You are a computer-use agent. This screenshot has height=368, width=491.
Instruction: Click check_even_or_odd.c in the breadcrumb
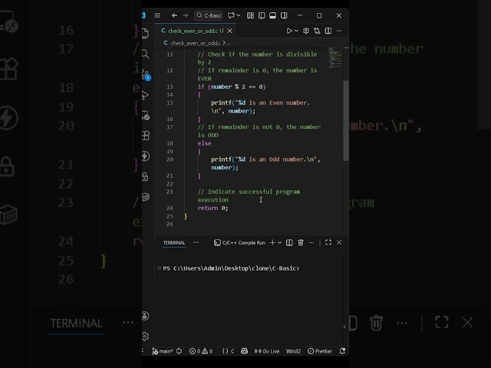196,43
